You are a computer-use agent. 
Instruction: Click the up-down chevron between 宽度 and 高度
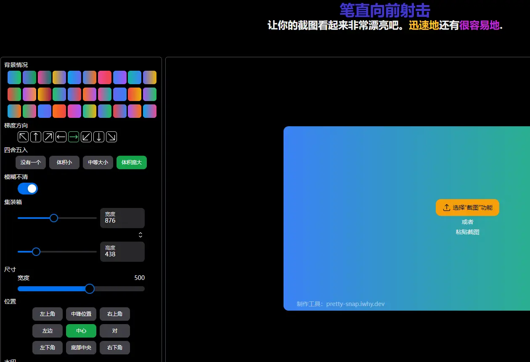140,235
